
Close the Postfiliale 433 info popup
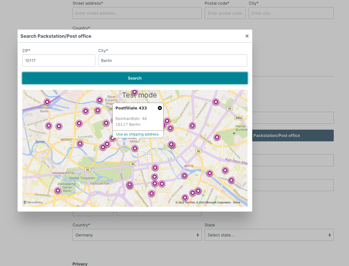click(160, 108)
